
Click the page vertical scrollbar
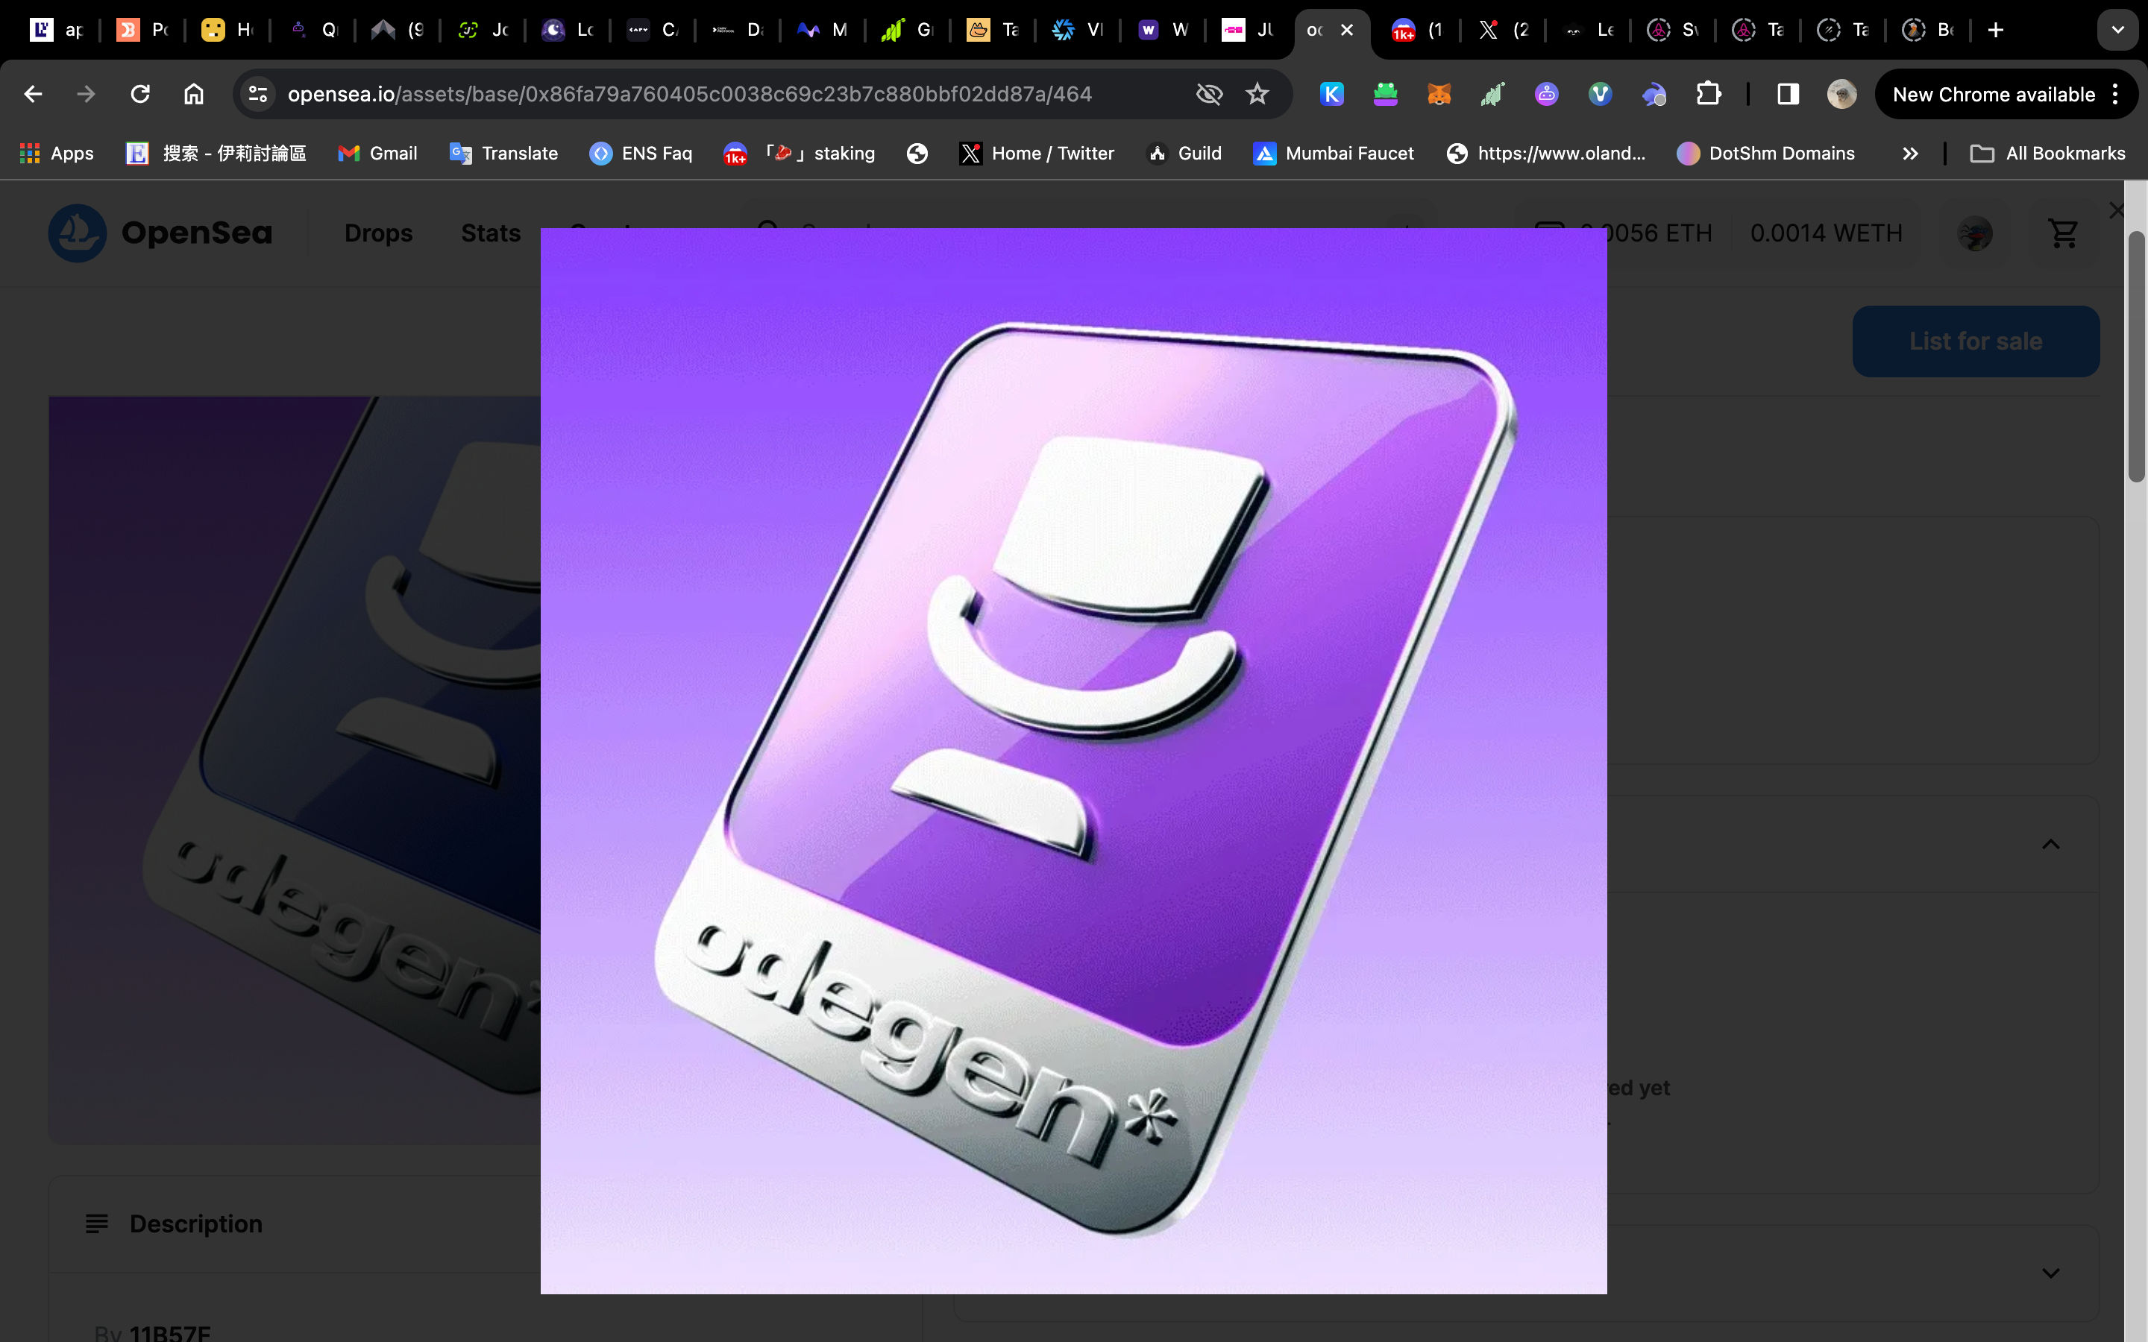click(2135, 356)
